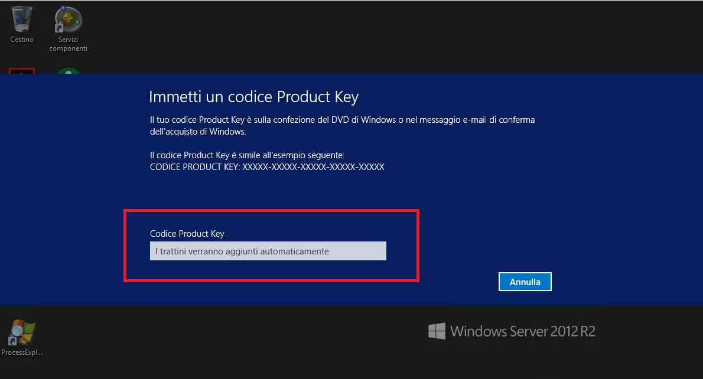Click the Windows logo beside Server 2012 R2

click(437, 331)
